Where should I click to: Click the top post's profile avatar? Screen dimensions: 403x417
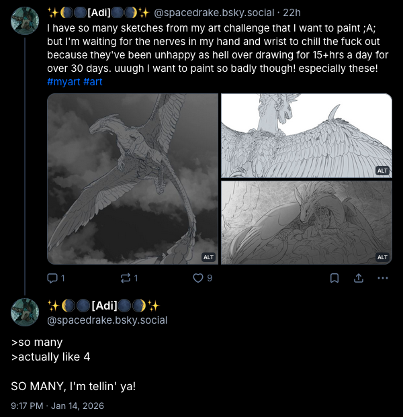click(25, 21)
